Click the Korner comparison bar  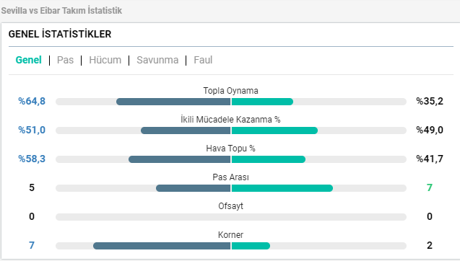tap(231, 246)
